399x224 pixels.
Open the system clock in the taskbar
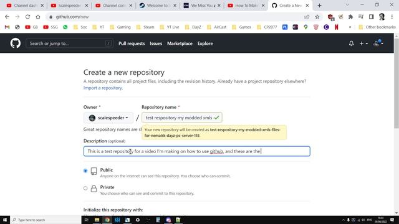381,220
